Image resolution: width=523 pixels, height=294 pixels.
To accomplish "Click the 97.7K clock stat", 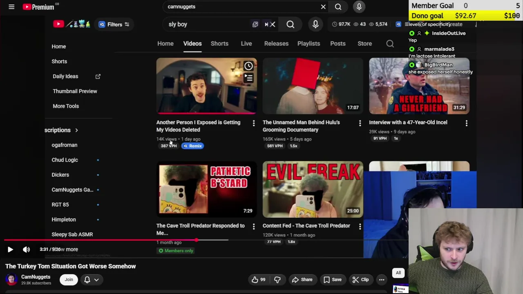I will click(x=341, y=24).
